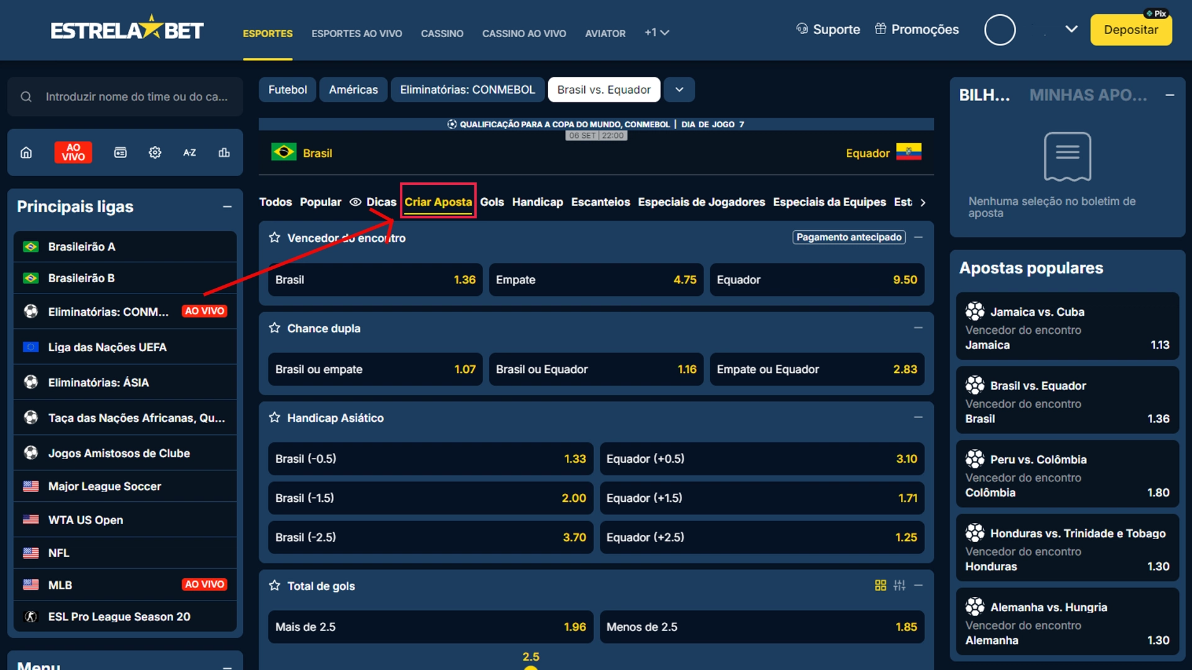Switch Total de gols to slider view icon
The image size is (1192, 670).
point(900,586)
